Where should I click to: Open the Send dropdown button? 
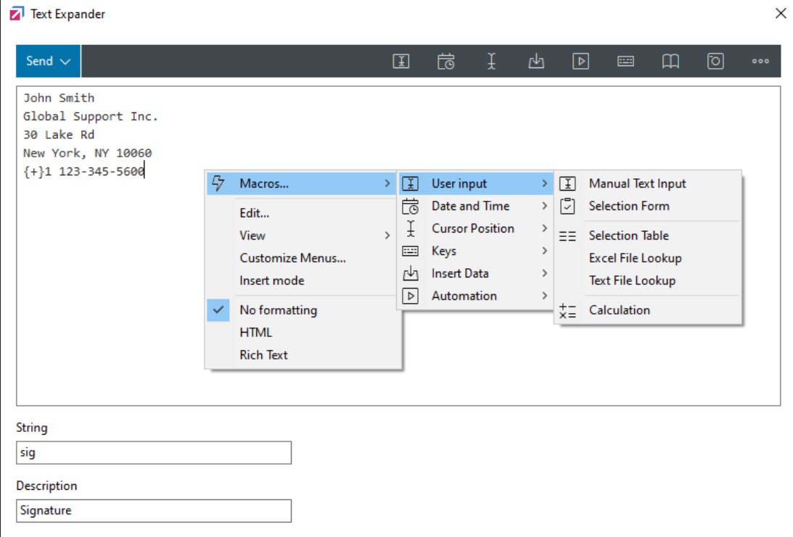pos(49,62)
